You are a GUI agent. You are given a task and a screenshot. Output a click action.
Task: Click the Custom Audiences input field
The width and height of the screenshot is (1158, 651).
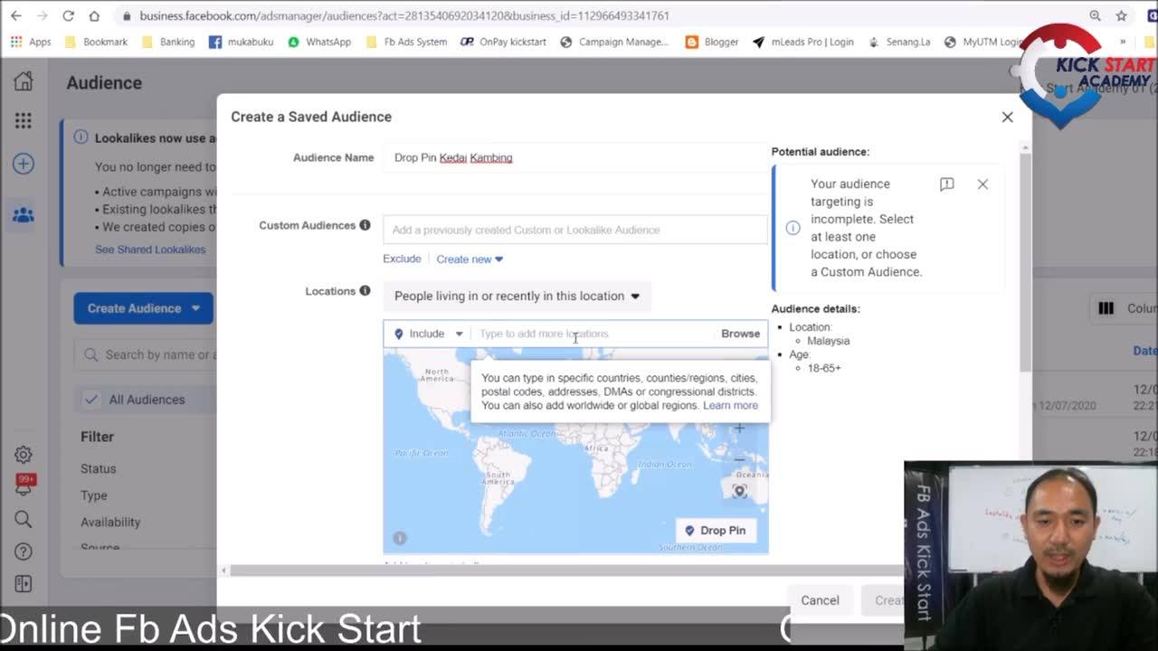575,230
